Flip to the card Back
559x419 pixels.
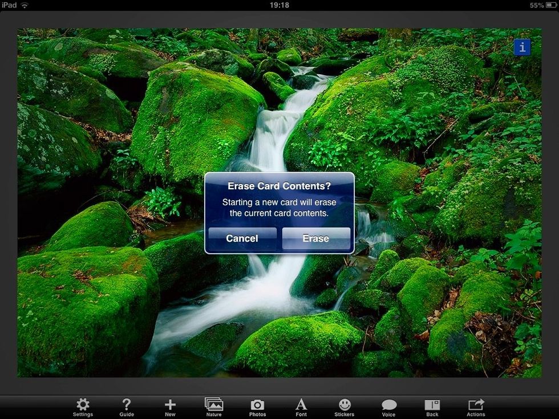pyautogui.click(x=432, y=407)
